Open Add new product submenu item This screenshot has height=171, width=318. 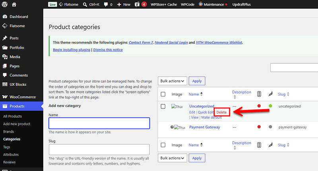(17, 124)
